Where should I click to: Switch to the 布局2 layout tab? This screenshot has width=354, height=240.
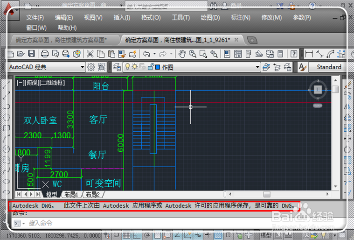point(92,194)
